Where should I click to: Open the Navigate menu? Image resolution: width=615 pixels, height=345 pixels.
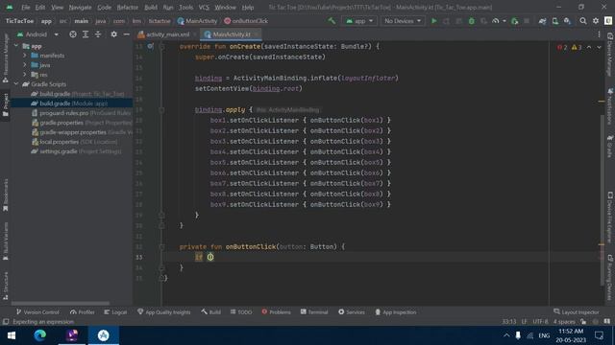click(80, 7)
